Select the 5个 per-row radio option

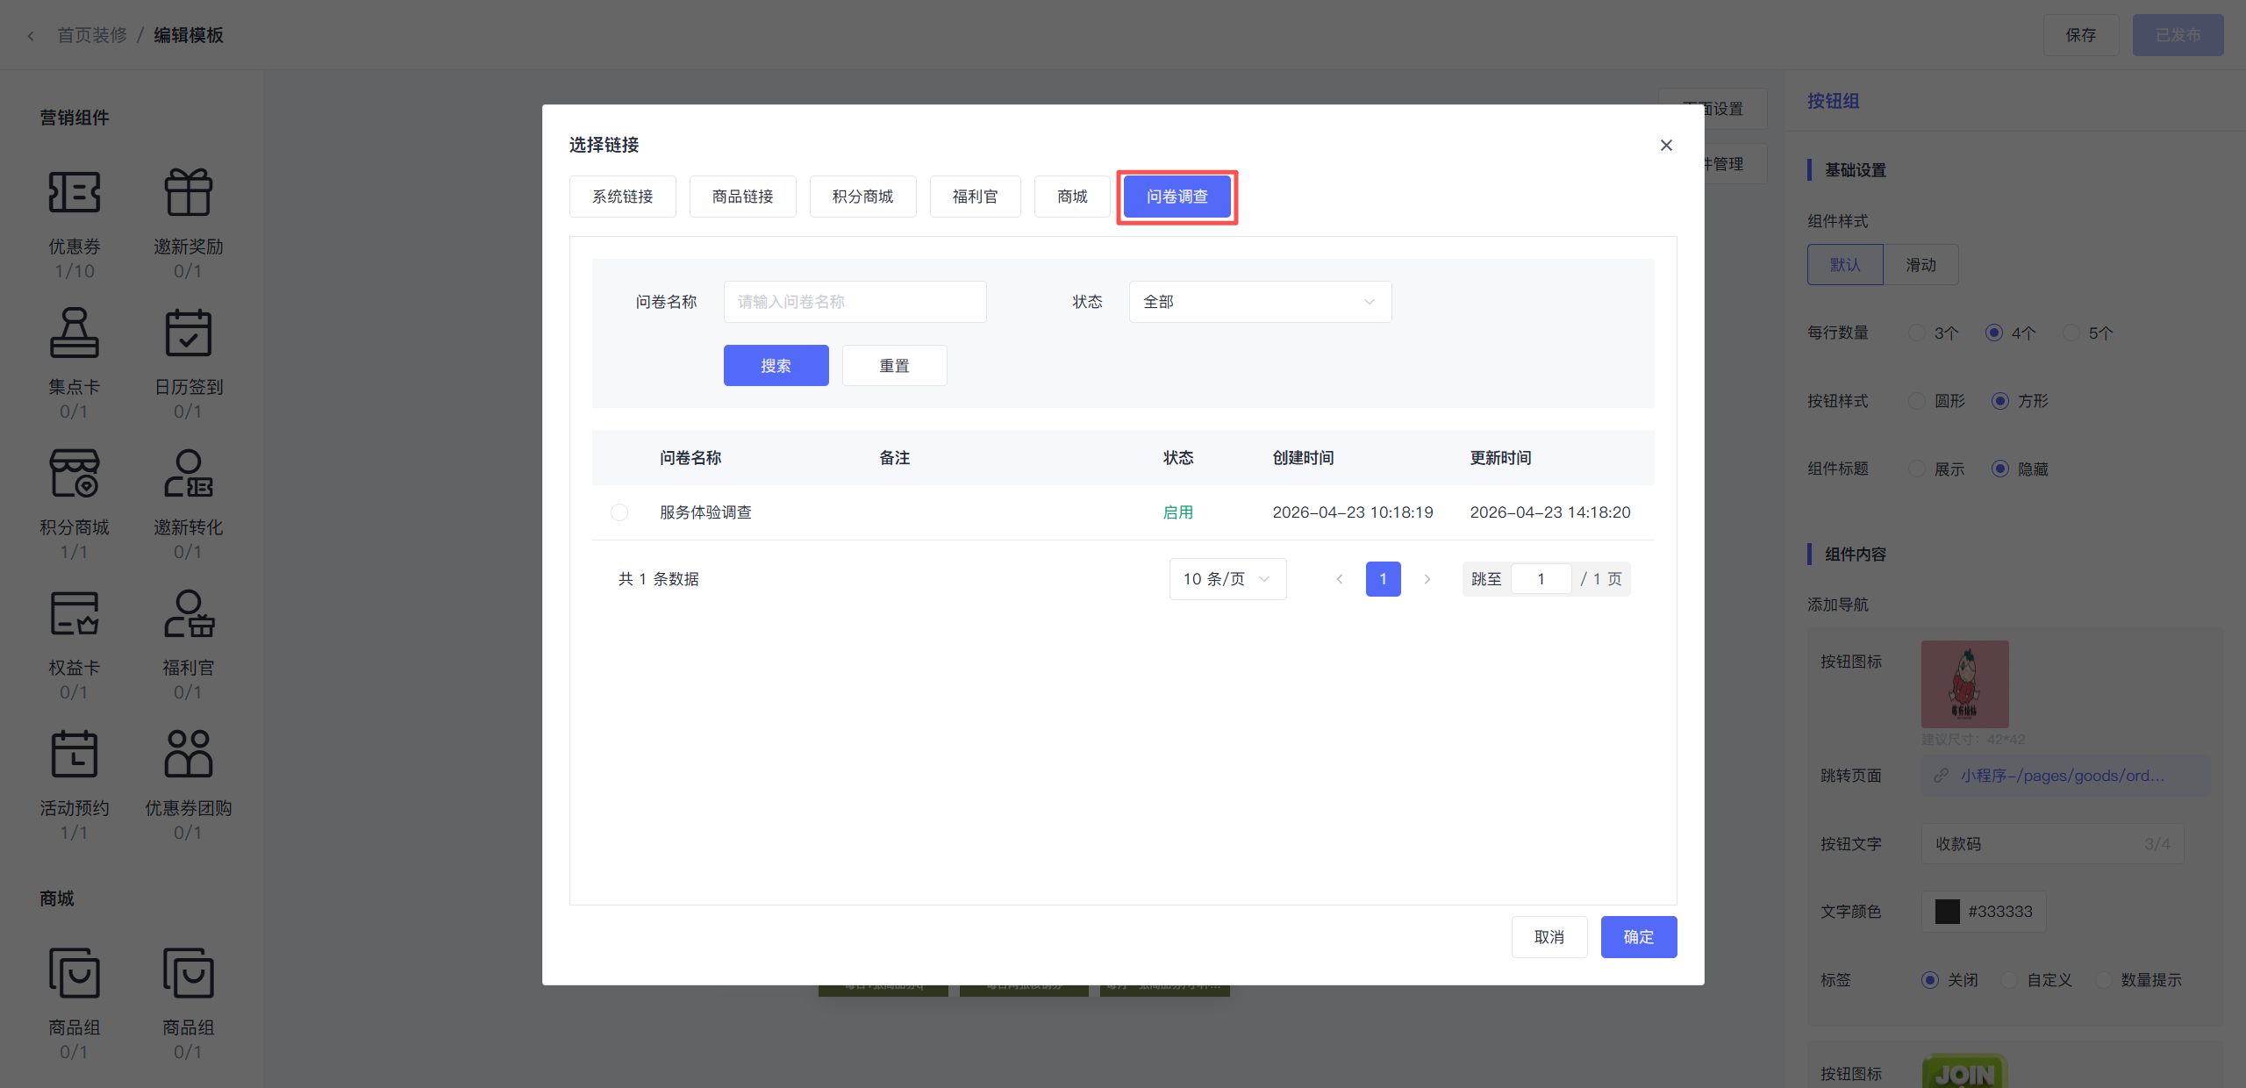point(2071,333)
